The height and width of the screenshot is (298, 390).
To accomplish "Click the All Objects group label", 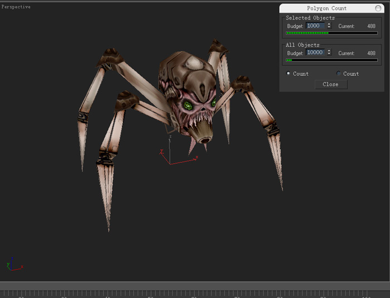I will click(303, 45).
